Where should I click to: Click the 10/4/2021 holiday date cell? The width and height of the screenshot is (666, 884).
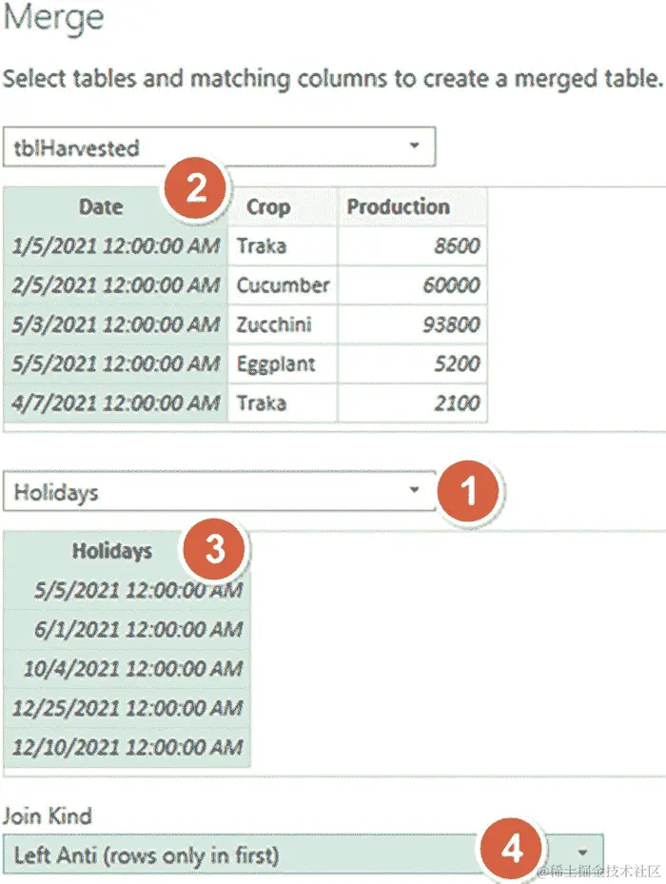(x=127, y=669)
